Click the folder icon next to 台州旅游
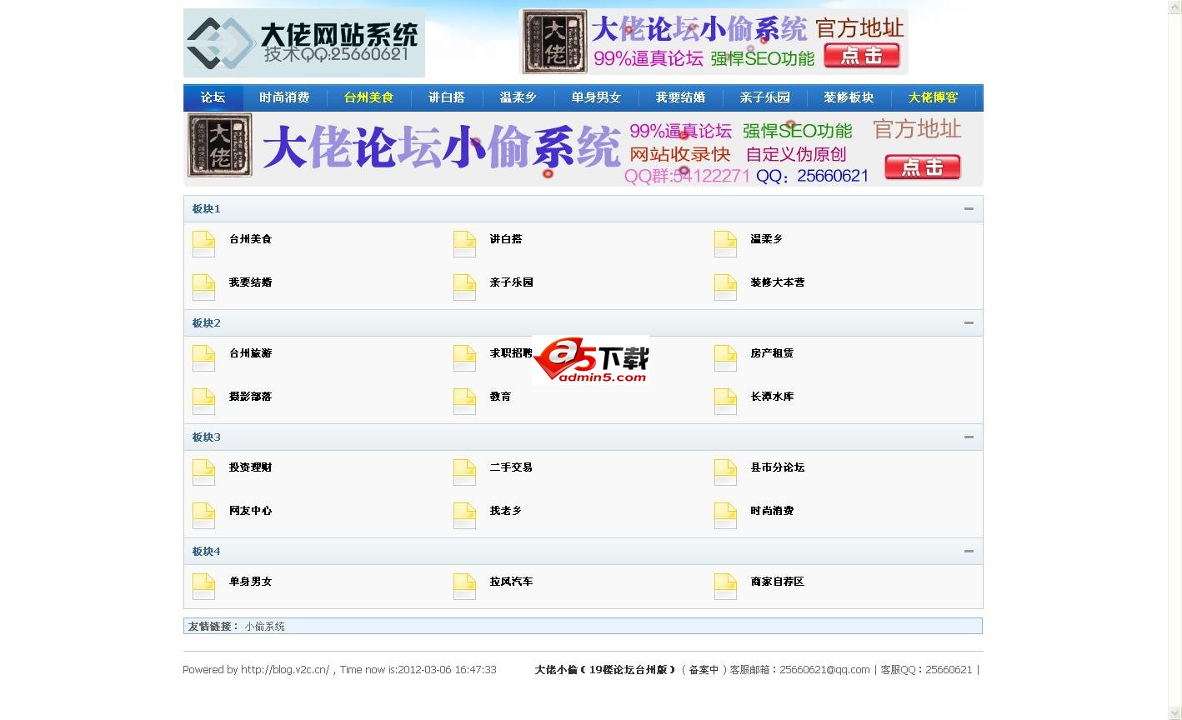Screen dimensions: 1182x720 (203, 357)
